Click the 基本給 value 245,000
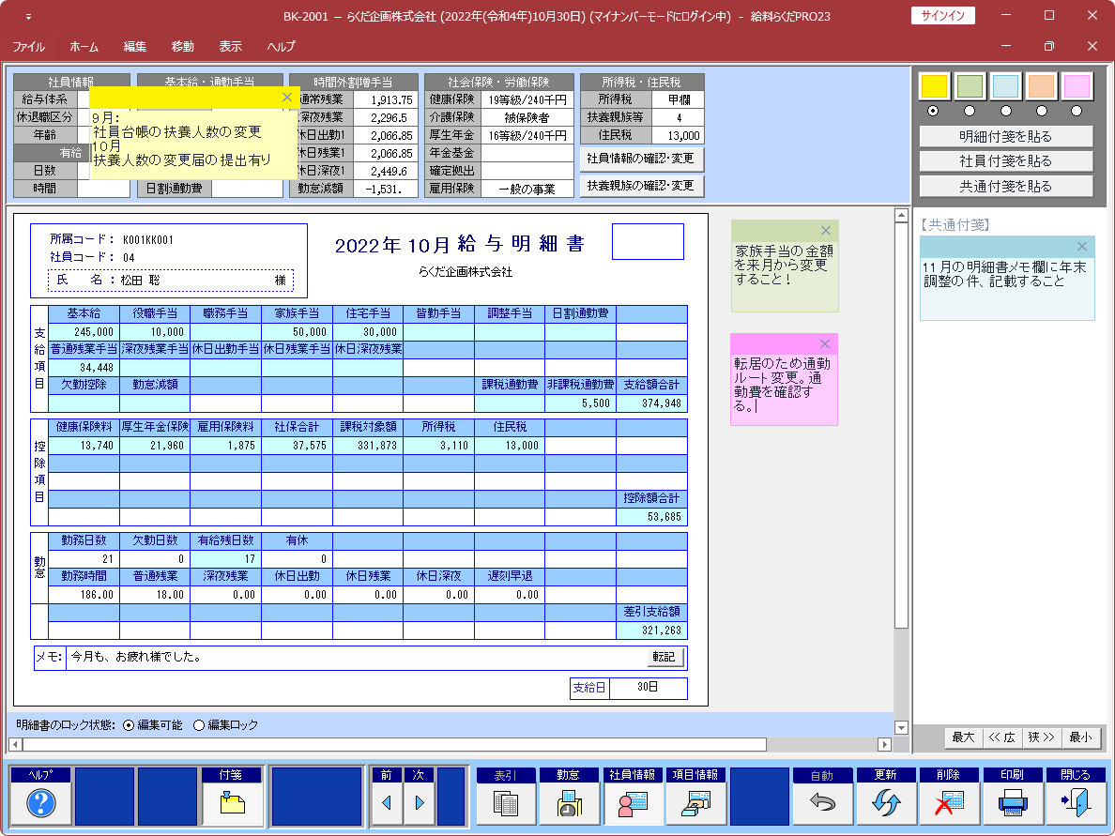The height and width of the screenshot is (836, 1115). (84, 332)
